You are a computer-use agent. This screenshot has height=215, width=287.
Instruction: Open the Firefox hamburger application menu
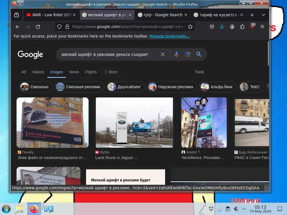[262, 27]
